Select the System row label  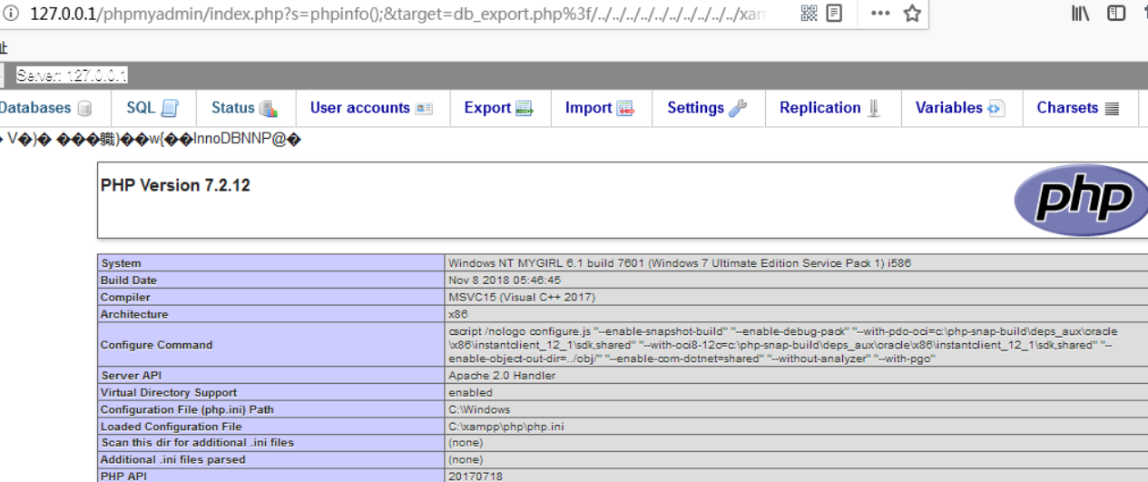121,263
